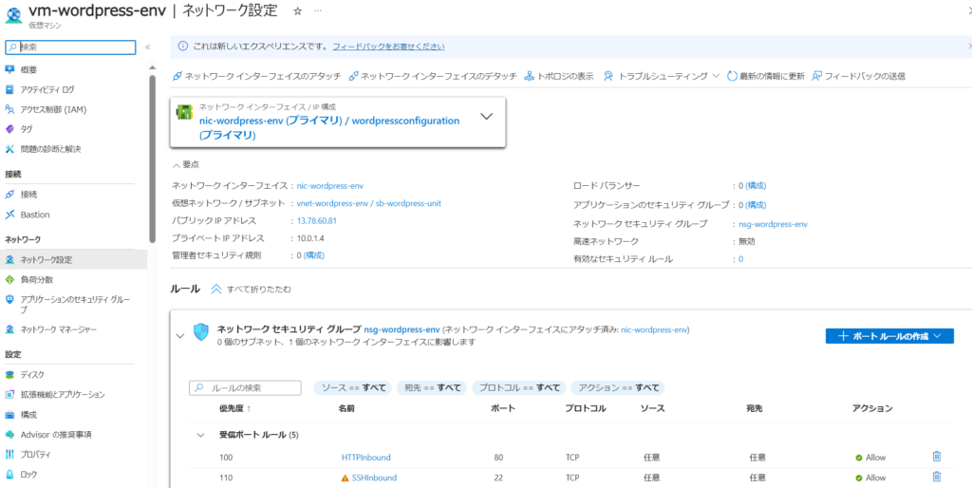
Task: Click the Advisor の推奨事項 icon
Action: point(9,434)
